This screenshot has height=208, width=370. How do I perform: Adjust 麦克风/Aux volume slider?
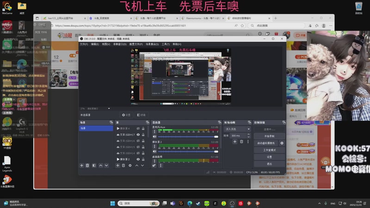(188, 136)
